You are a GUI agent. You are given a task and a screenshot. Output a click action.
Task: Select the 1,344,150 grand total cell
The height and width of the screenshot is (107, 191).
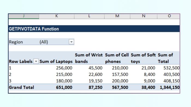(168, 87)
